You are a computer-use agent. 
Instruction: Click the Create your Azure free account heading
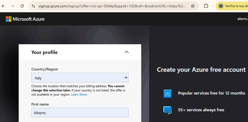tap(201, 69)
